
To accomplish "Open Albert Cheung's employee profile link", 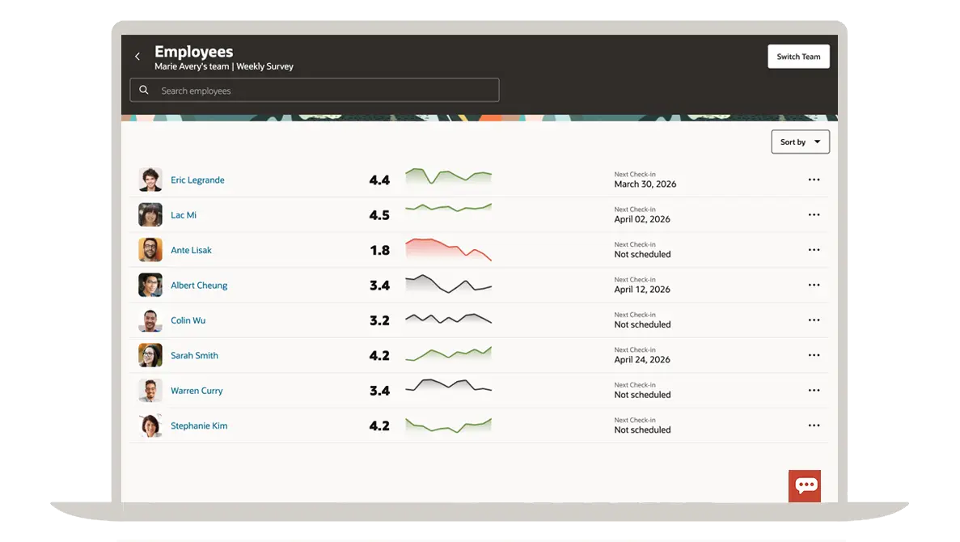I will (199, 286).
